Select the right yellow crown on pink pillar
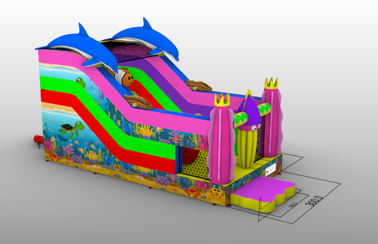 (271, 82)
